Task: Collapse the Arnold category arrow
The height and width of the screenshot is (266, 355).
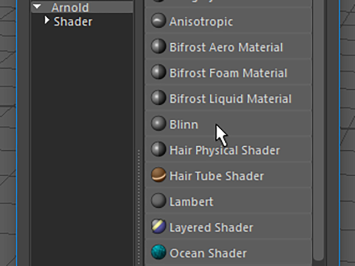Action: [x=37, y=7]
